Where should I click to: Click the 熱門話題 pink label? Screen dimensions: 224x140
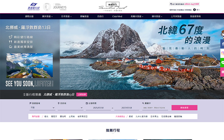coord(36,116)
